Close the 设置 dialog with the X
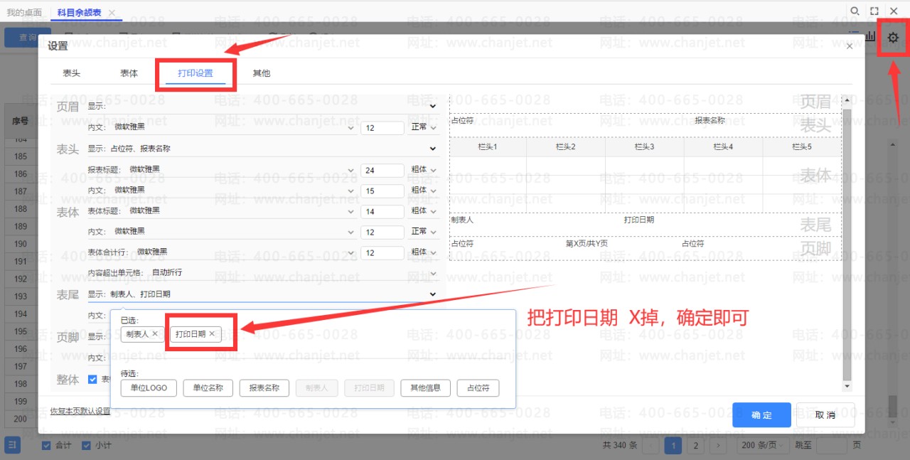 [850, 46]
